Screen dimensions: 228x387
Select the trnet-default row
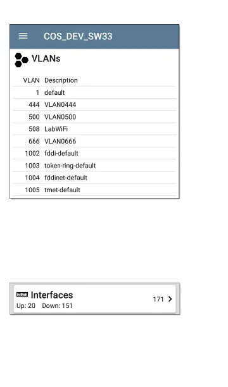(x=94, y=190)
